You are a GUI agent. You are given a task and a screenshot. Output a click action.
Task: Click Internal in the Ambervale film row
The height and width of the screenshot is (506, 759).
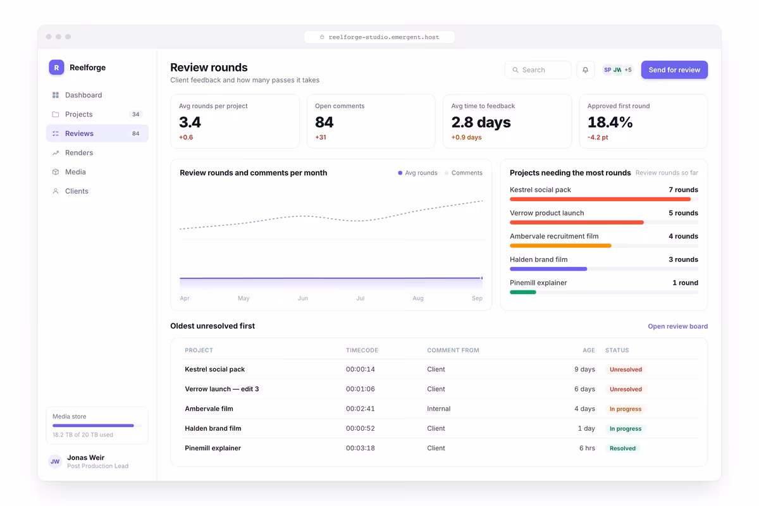pyautogui.click(x=439, y=409)
